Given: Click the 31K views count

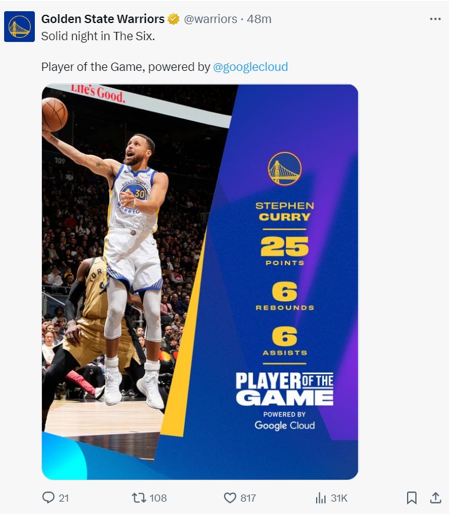Looking at the screenshot, I should click(339, 498).
